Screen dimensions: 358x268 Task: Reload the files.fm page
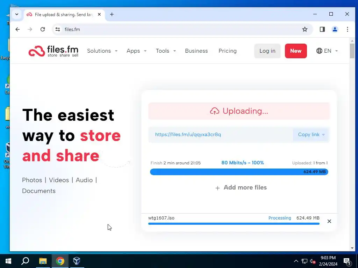[x=43, y=29]
